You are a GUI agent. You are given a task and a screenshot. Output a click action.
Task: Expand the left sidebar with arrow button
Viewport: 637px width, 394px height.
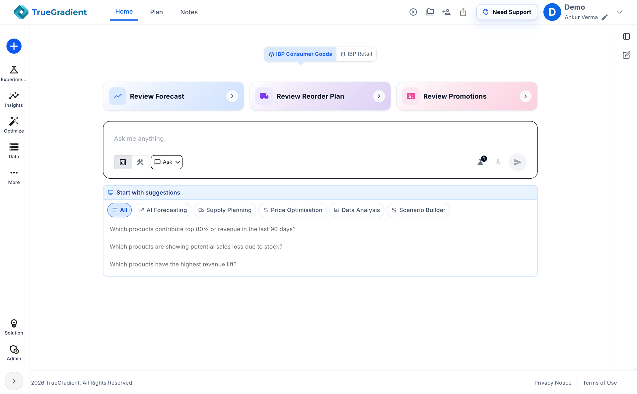pos(14,381)
